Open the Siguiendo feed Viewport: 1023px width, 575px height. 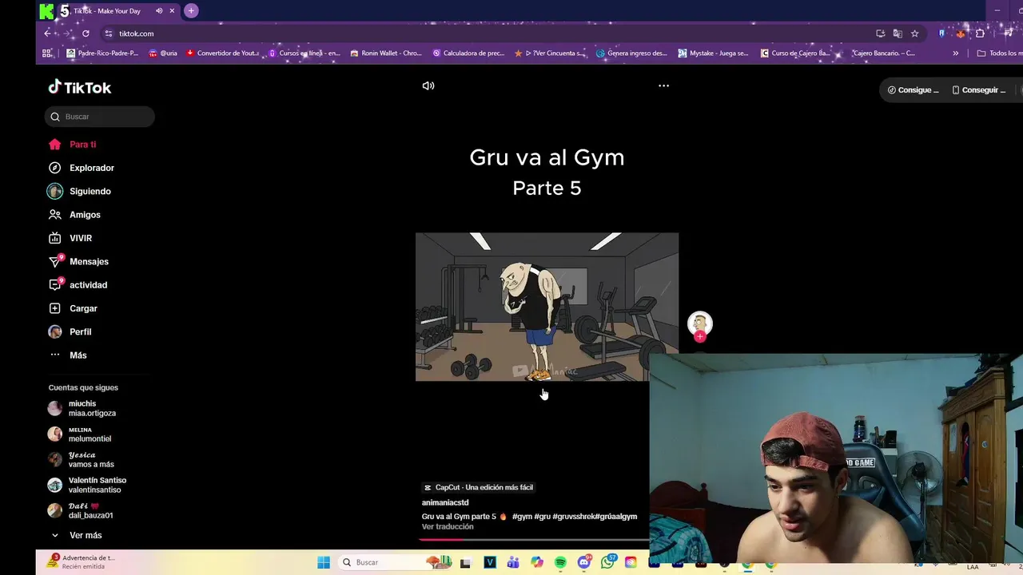pyautogui.click(x=79, y=192)
